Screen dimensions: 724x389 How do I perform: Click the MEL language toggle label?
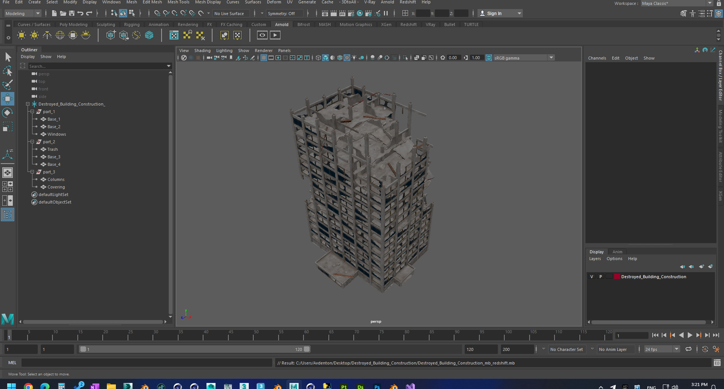pos(12,363)
